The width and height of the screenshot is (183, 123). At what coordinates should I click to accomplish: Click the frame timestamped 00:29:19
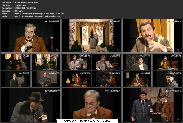pyautogui.click(x=76, y=79)
